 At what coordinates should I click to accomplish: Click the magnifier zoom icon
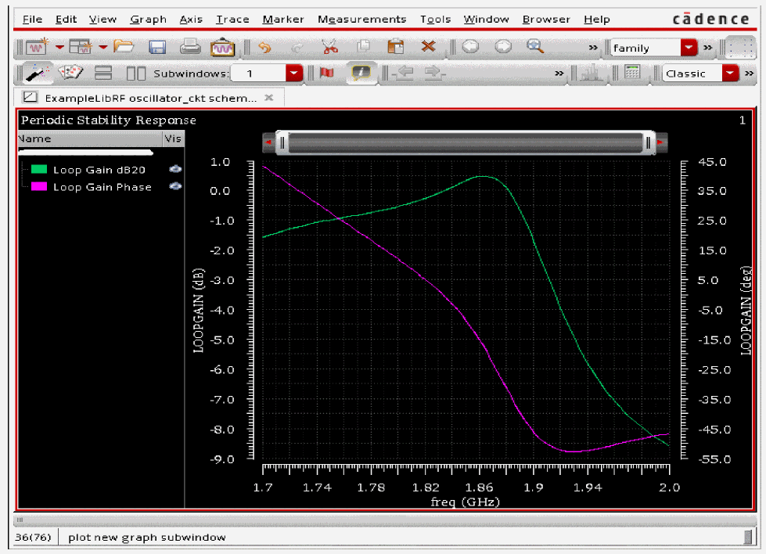(x=535, y=47)
